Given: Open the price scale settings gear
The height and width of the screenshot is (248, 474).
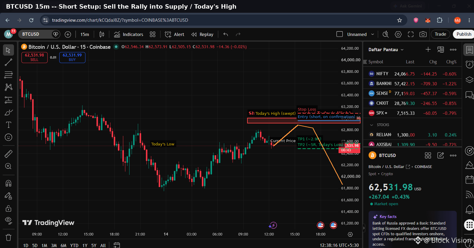Looking at the screenshot, I should pyautogui.click(x=350, y=234).
